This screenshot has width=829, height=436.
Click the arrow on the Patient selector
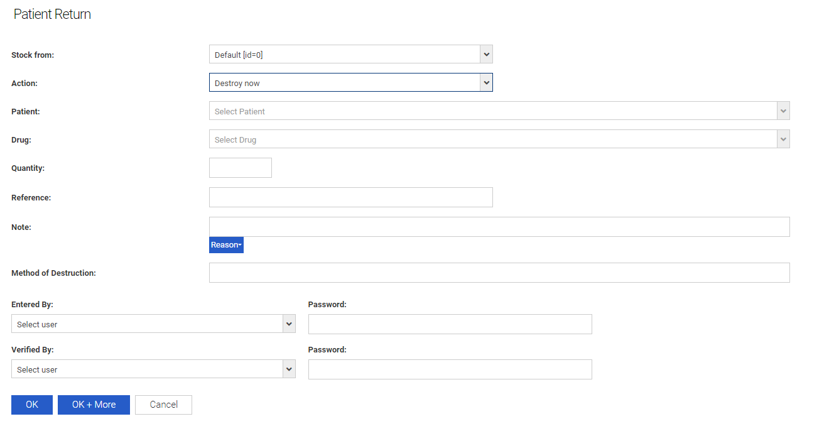(x=783, y=111)
